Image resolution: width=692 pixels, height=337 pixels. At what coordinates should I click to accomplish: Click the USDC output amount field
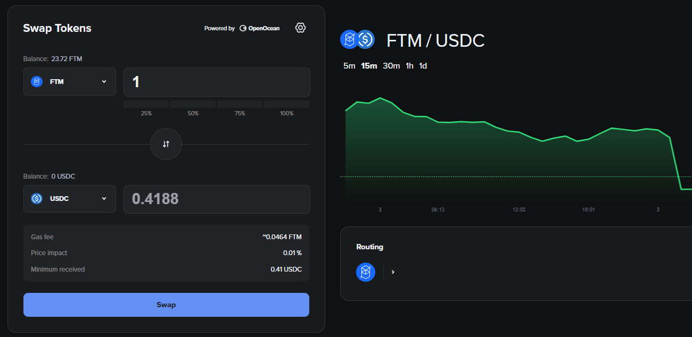point(217,199)
